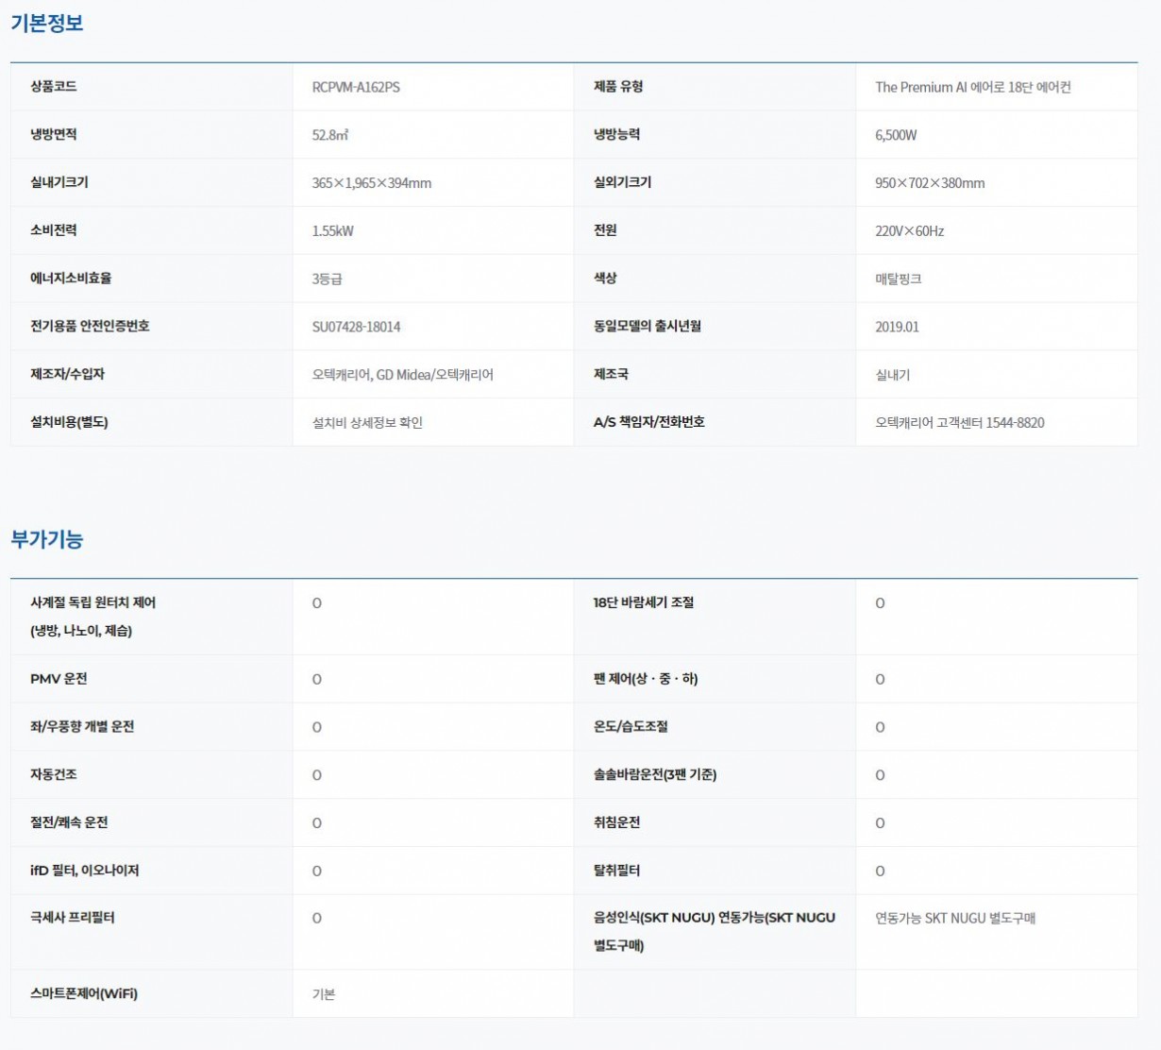Select the product code RCPVM-A162PS
Viewport: 1161px width, 1050px height.
[x=356, y=87]
